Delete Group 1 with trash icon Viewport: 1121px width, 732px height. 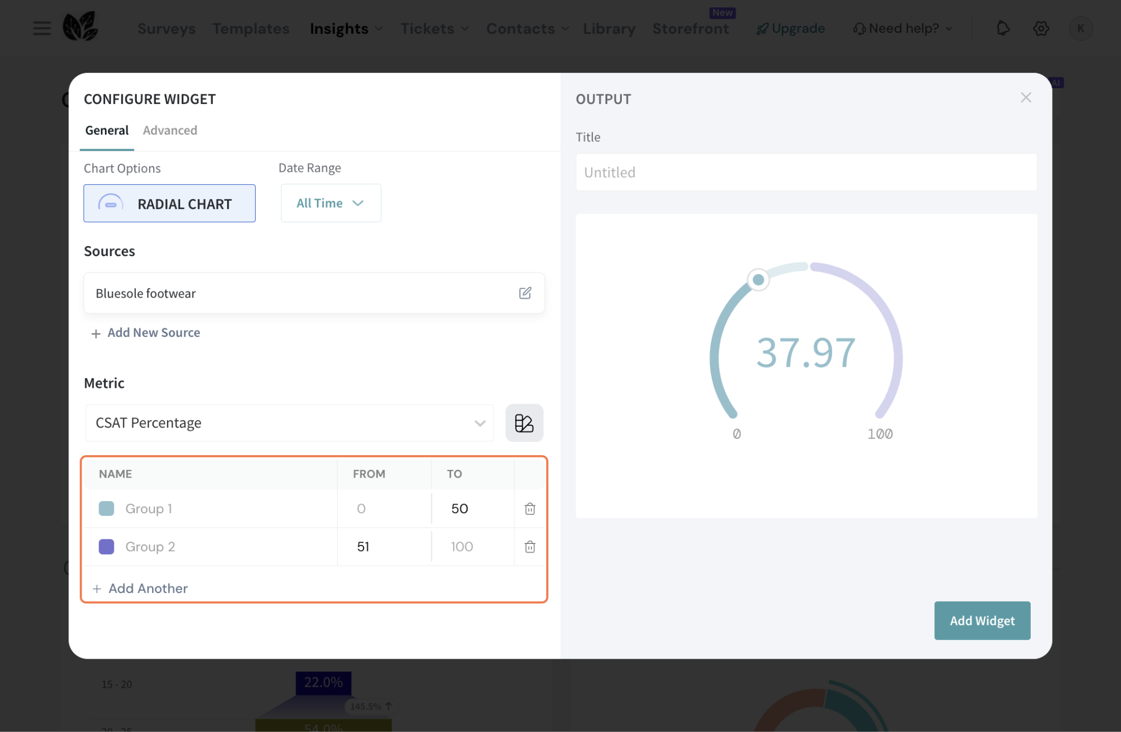click(x=529, y=509)
